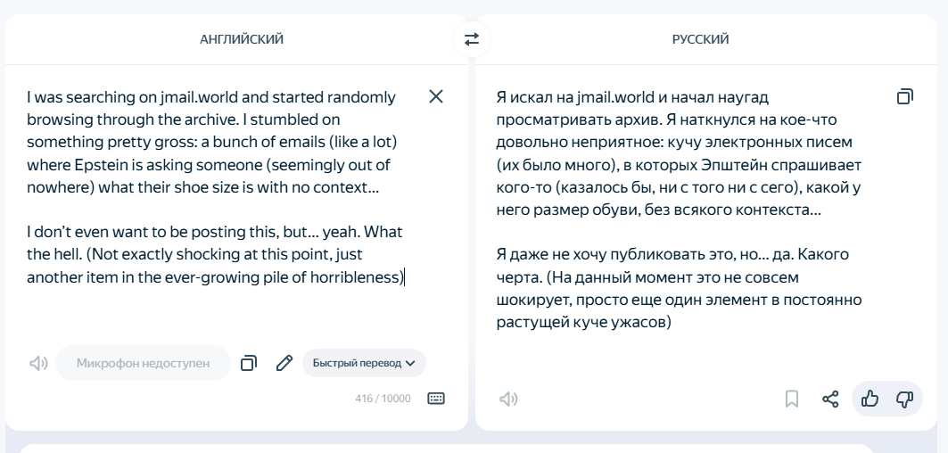Click the 416 / 10000 character counter
The height and width of the screenshot is (453, 948).
[x=383, y=399]
